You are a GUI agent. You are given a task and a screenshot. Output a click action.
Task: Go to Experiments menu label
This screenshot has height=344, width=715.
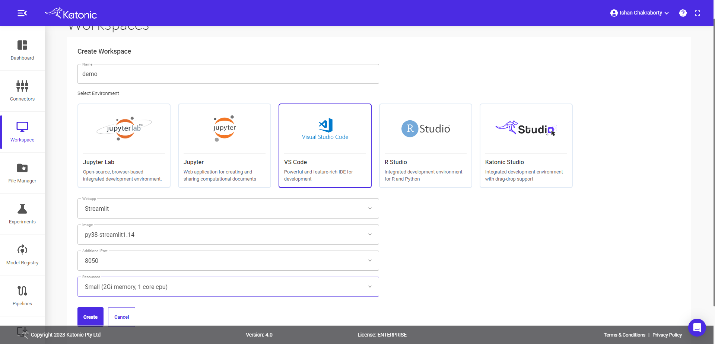[22, 222]
